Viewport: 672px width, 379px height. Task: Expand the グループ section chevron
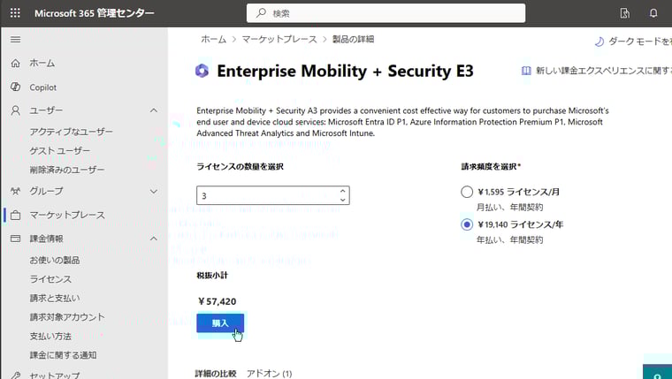tap(154, 192)
